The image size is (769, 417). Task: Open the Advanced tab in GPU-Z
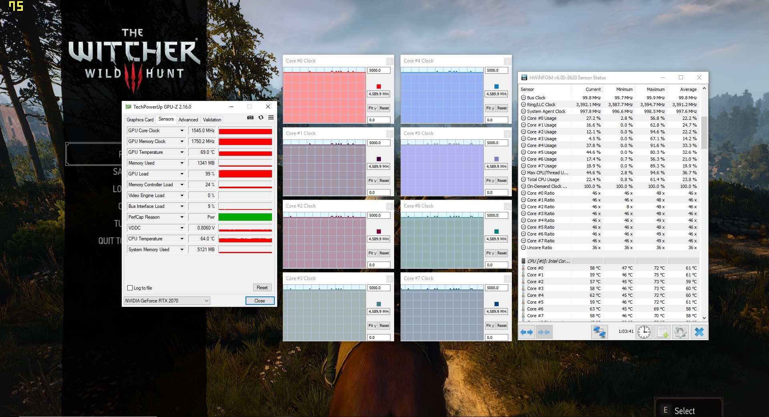pos(188,120)
